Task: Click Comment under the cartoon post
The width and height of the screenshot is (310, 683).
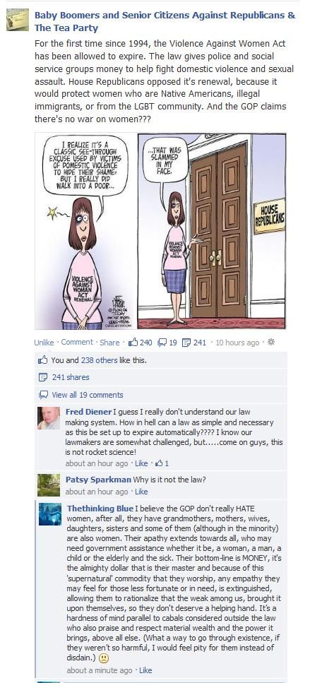Action: [x=77, y=343]
